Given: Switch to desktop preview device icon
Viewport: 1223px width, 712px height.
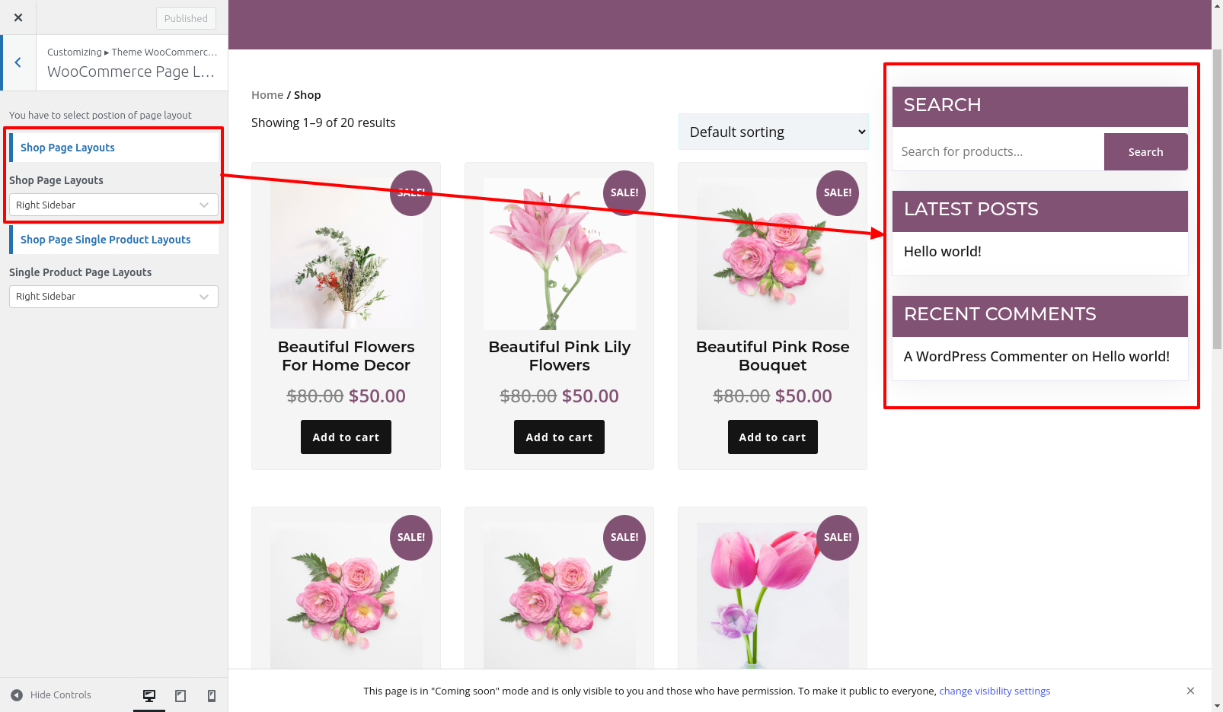Looking at the screenshot, I should point(149,695).
